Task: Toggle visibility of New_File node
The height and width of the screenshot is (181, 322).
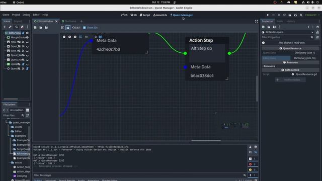Action: coord(27,42)
